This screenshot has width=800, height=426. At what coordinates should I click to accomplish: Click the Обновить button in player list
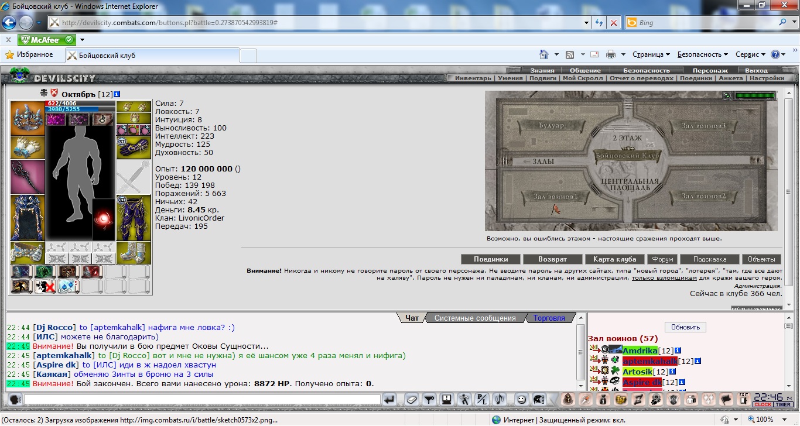tap(685, 327)
